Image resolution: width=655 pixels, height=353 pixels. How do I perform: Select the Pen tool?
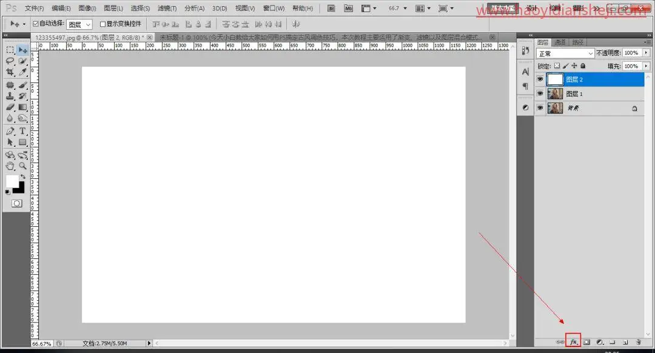click(10, 131)
